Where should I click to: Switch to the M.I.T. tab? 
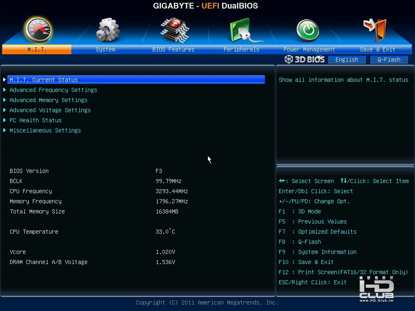(36, 49)
